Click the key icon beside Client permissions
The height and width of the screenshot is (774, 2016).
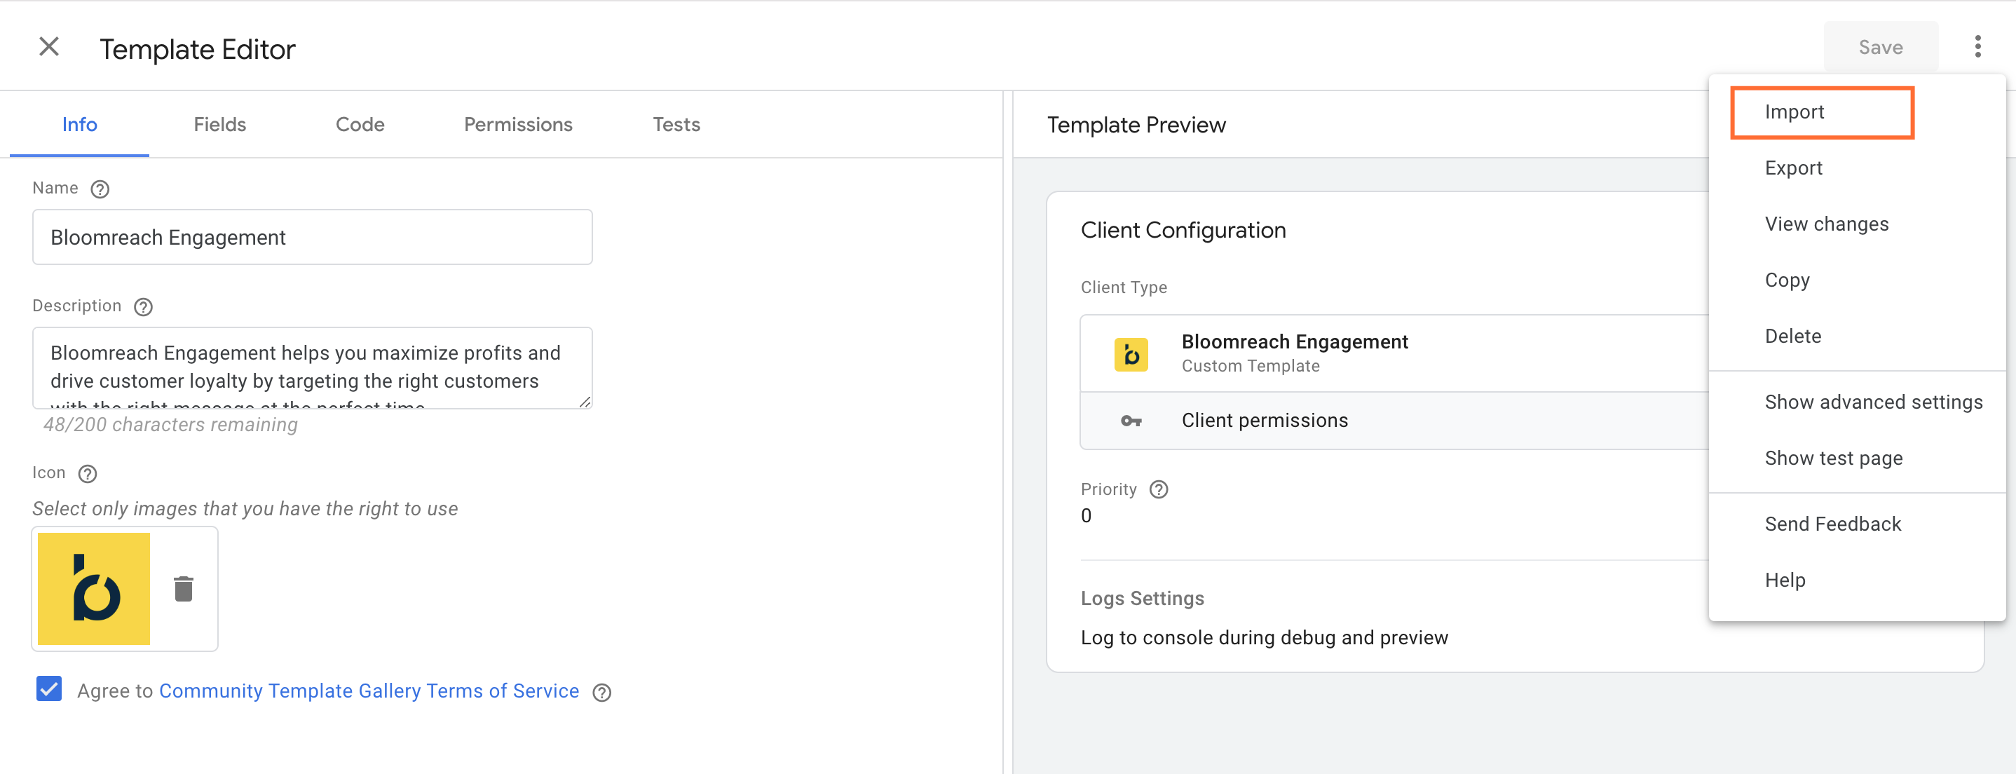click(1131, 421)
